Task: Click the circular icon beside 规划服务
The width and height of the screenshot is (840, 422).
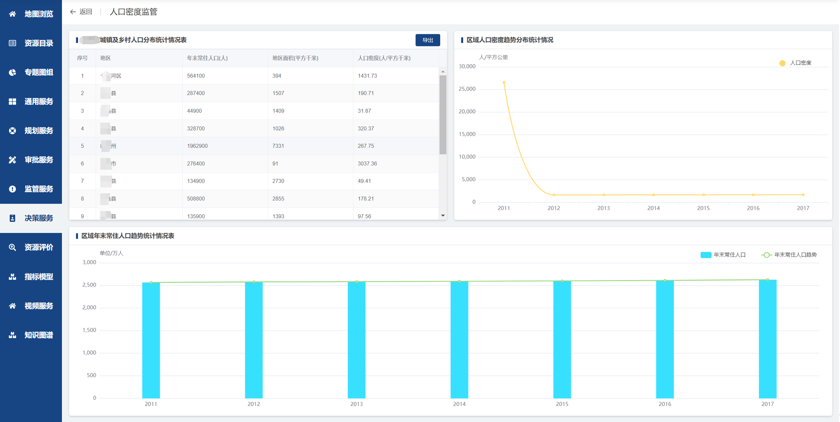Action: click(x=12, y=131)
